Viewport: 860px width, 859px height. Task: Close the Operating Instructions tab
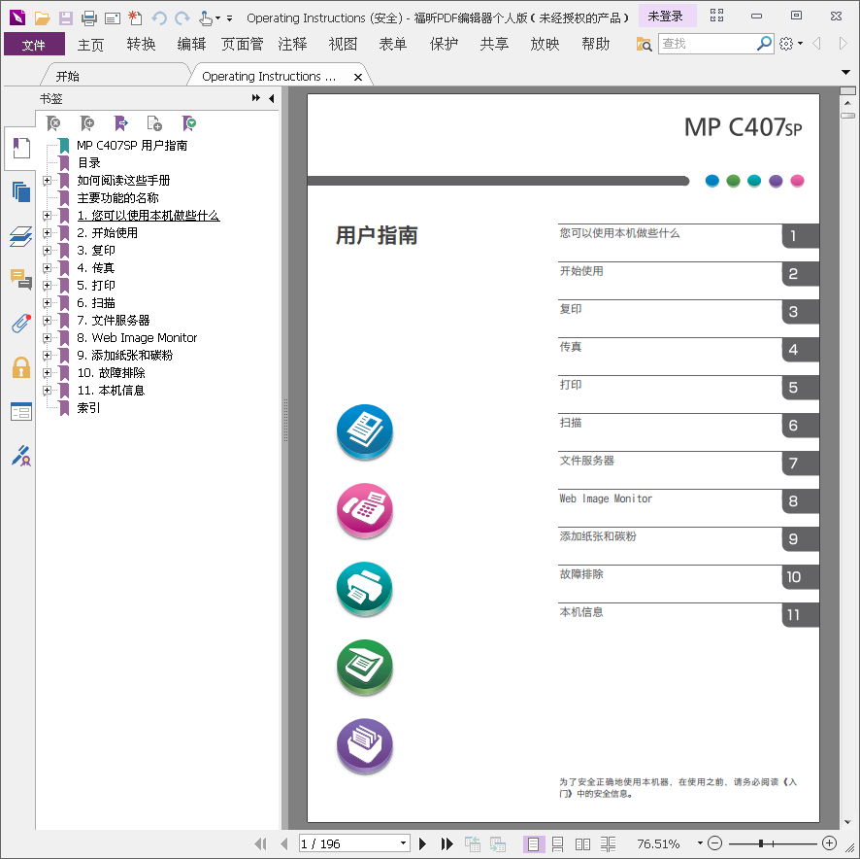click(357, 77)
